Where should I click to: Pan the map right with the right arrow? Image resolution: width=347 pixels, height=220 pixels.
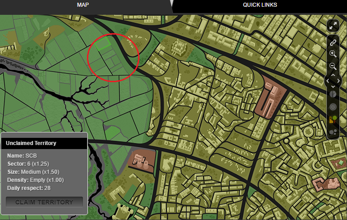click(338, 81)
